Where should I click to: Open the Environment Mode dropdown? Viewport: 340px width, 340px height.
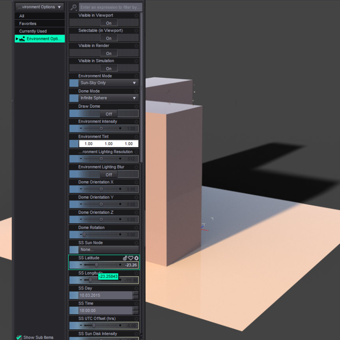click(x=108, y=83)
